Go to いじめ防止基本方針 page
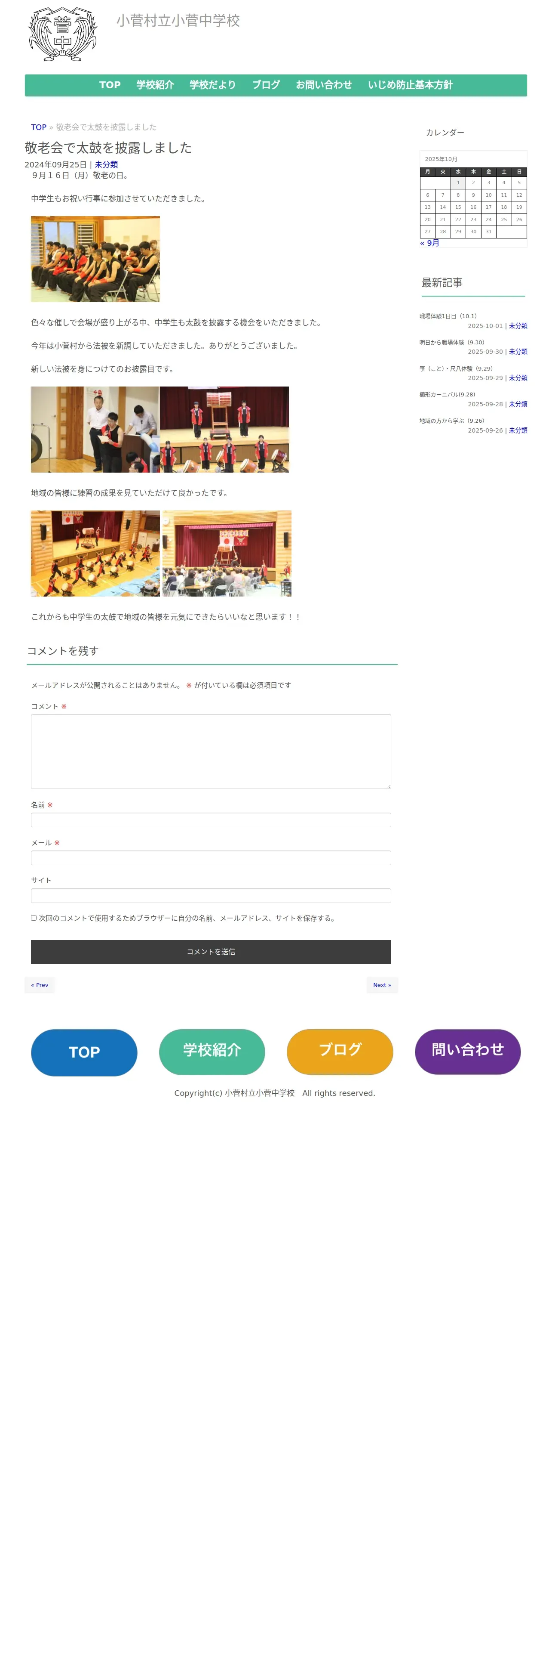Viewport: 552px width, 1658px height. [x=410, y=85]
